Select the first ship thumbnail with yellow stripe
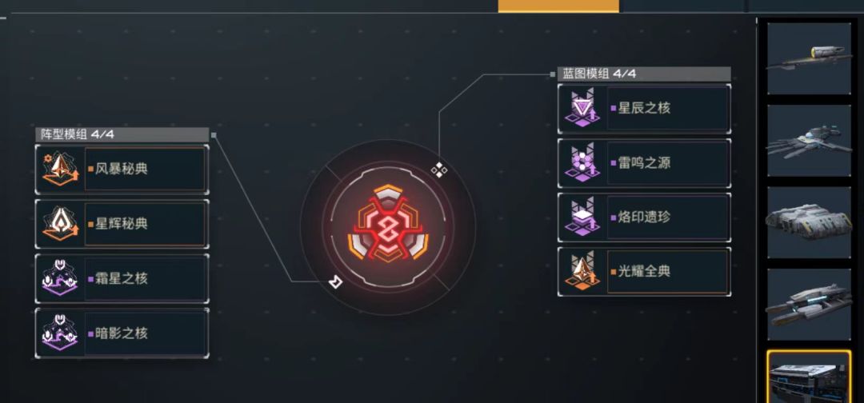Image resolution: width=864 pixels, height=403 pixels. point(809,58)
